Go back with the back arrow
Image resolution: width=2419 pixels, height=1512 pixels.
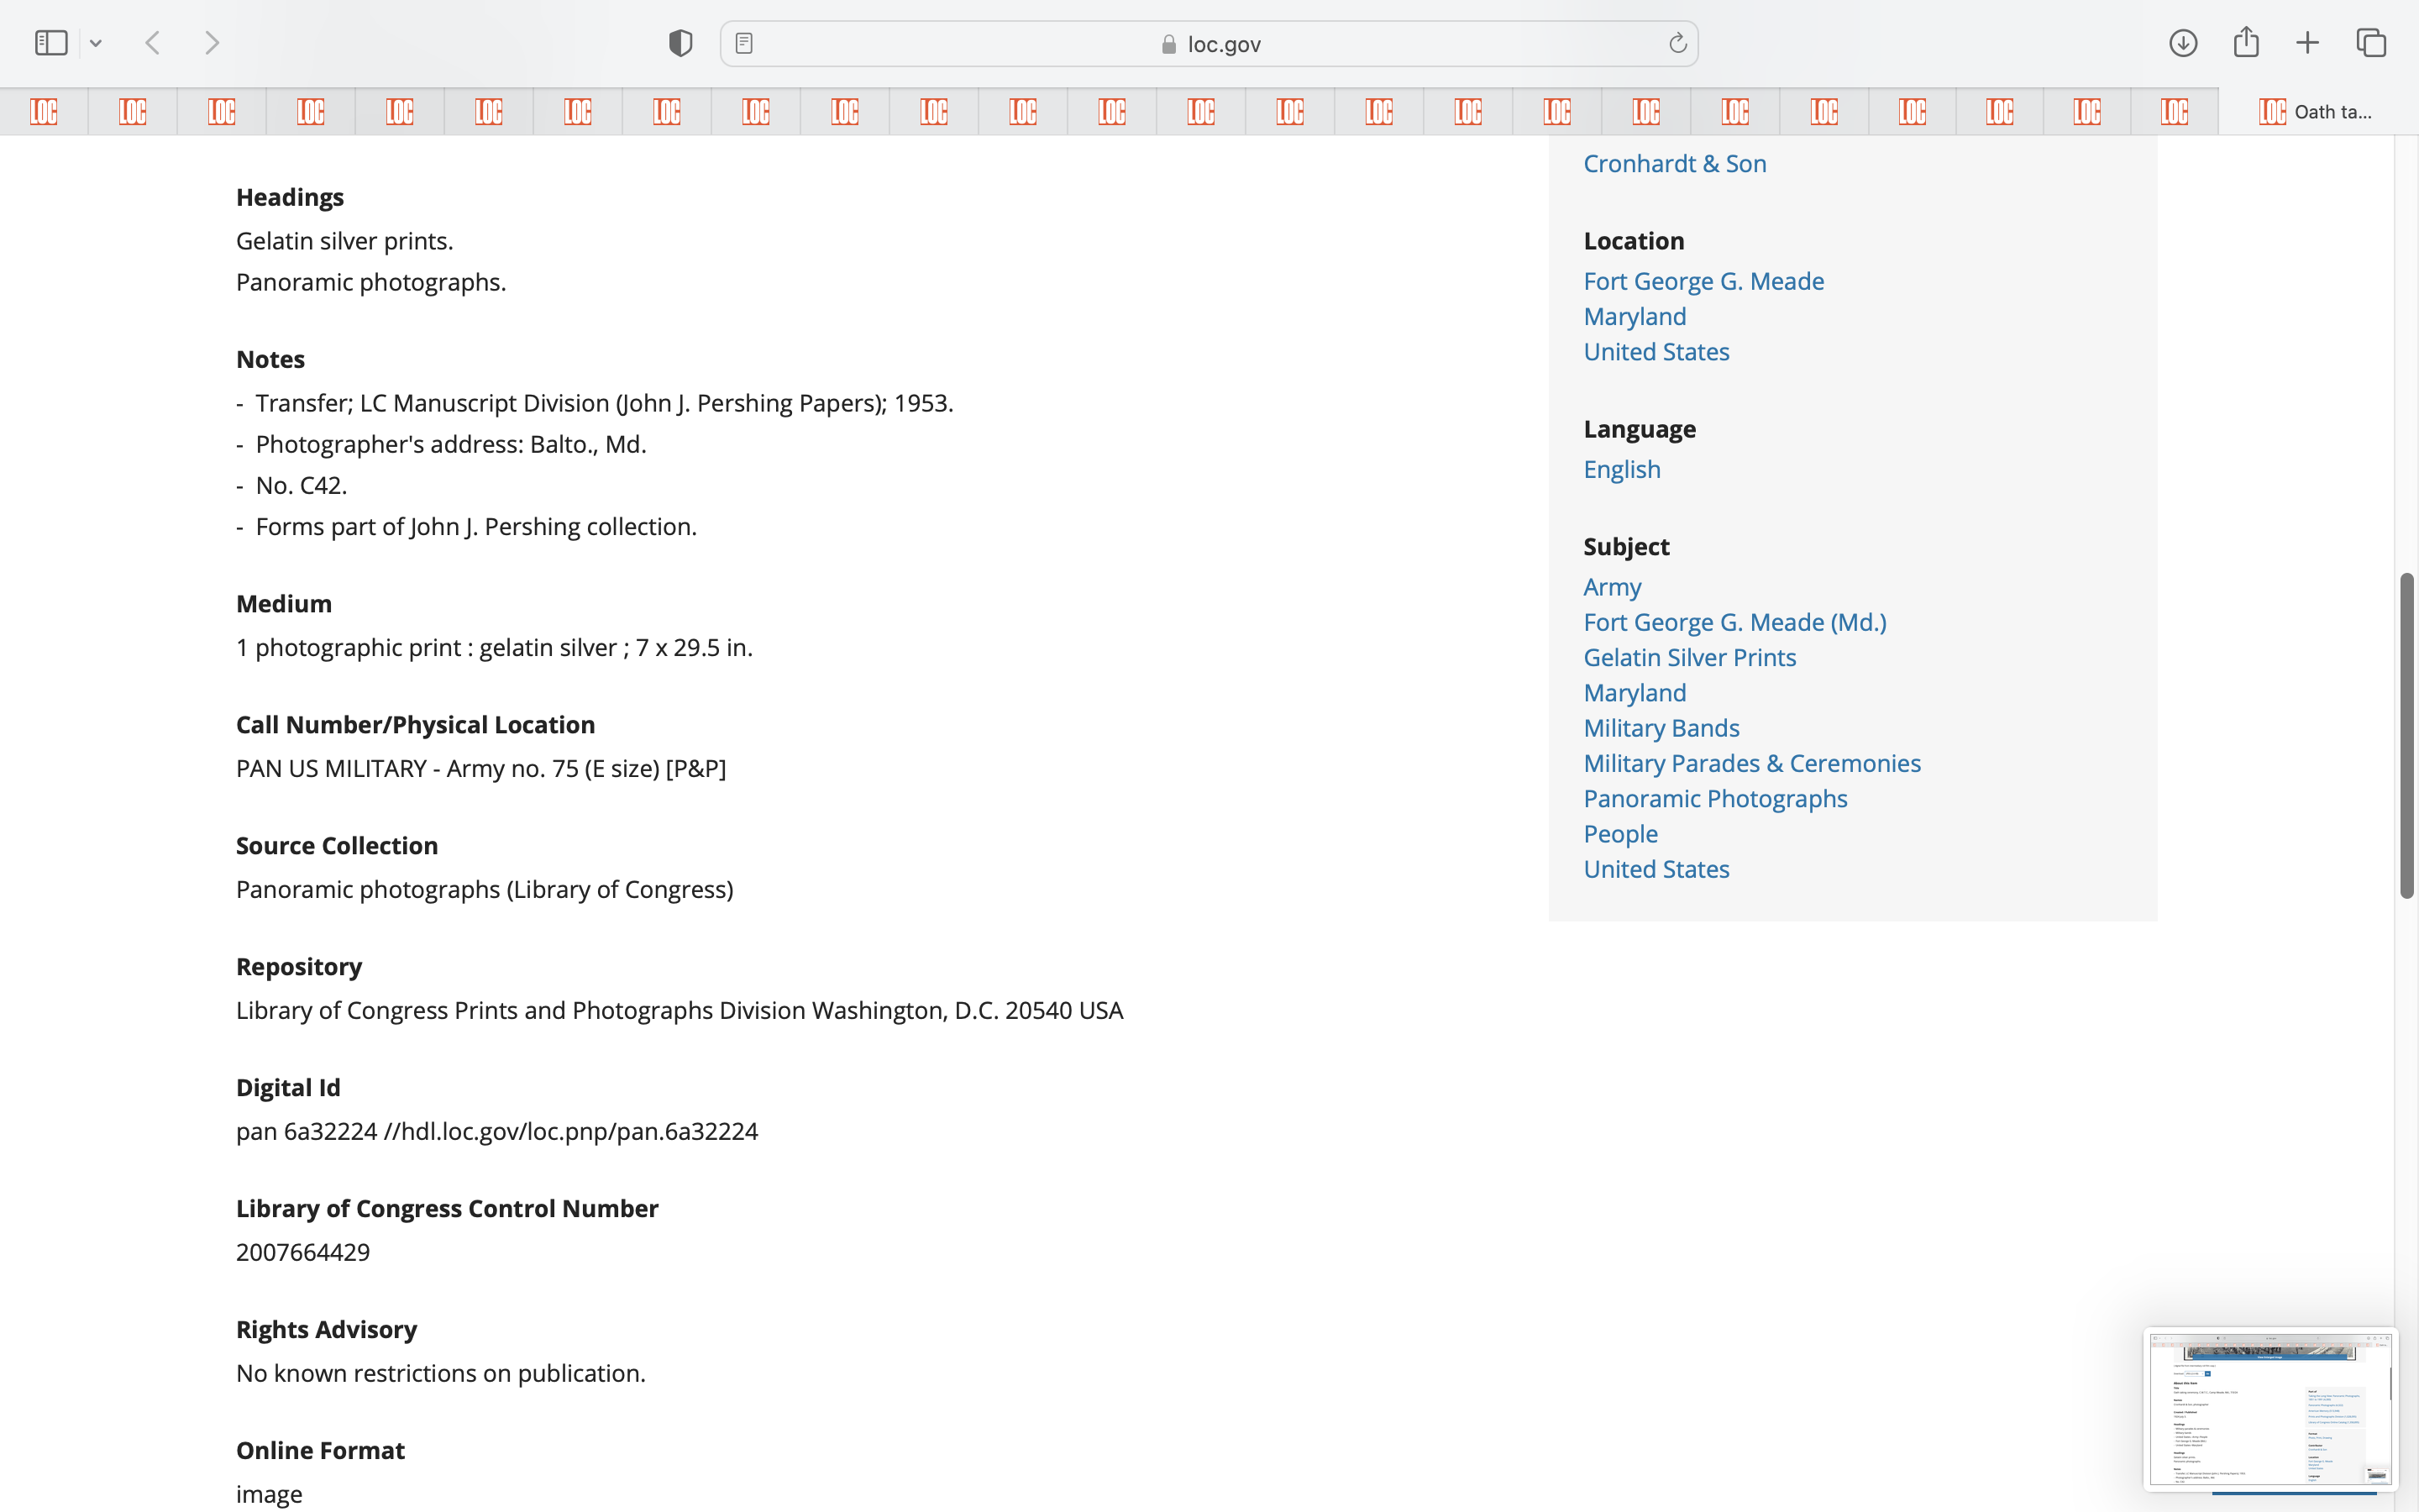click(153, 43)
